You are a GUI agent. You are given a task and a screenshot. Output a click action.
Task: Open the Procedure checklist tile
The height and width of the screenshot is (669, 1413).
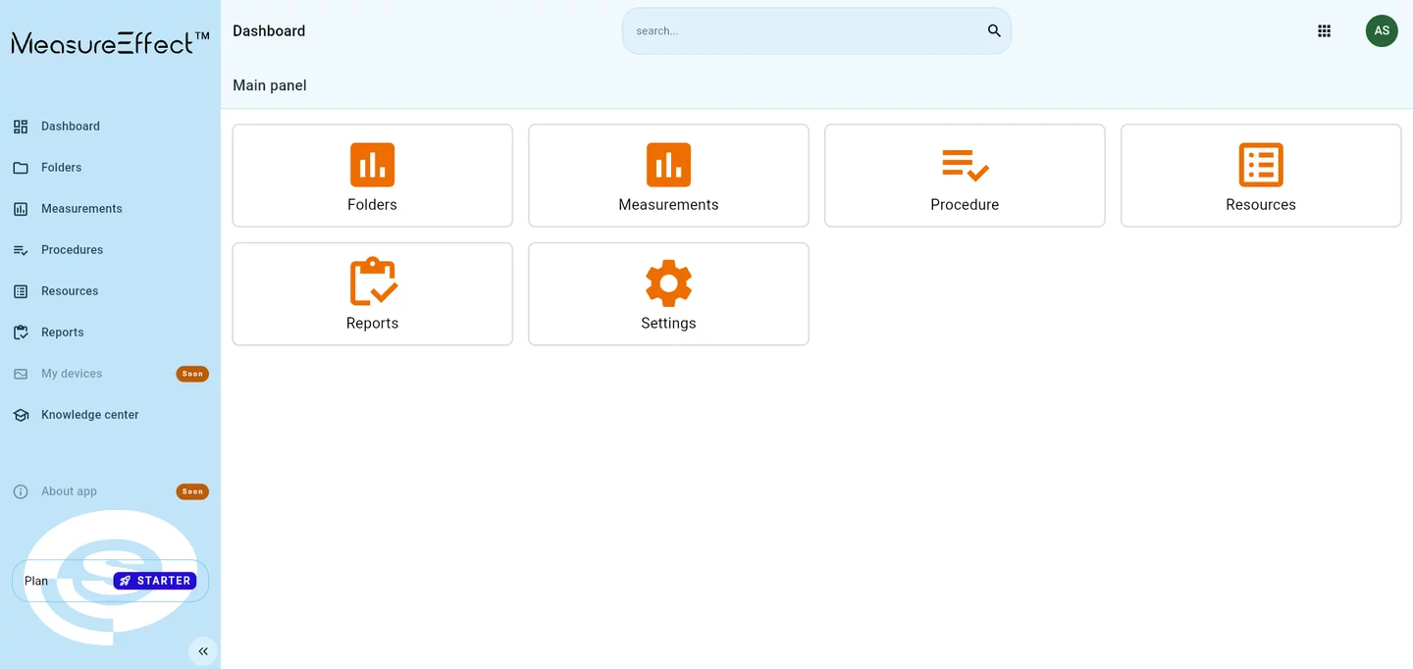tap(965, 176)
